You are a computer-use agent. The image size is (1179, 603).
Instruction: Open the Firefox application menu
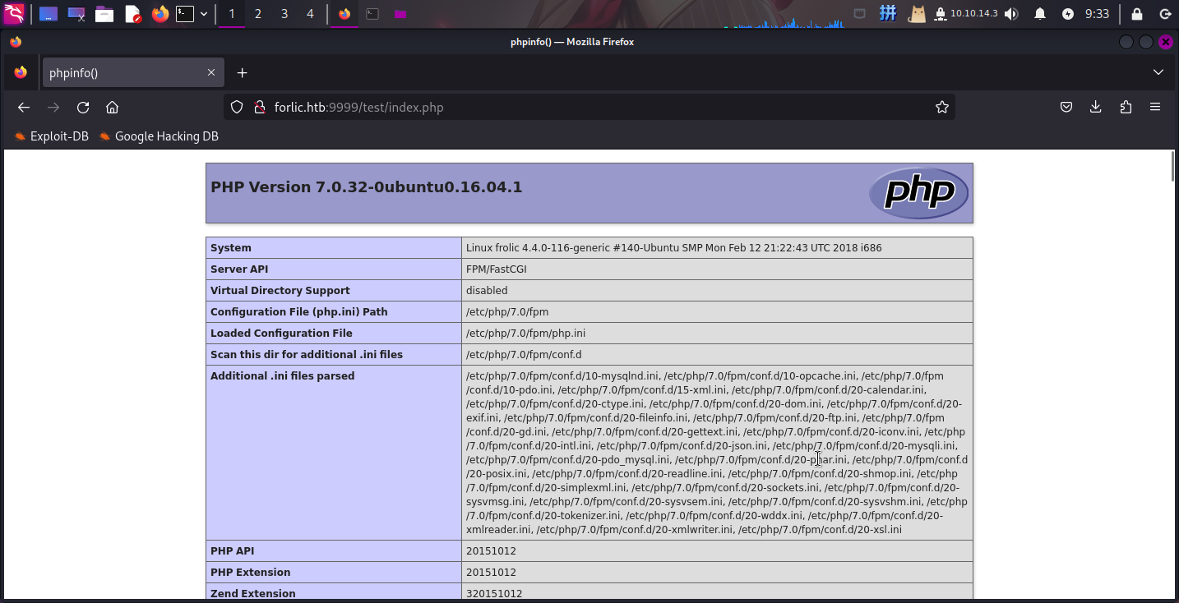pyautogui.click(x=1155, y=108)
